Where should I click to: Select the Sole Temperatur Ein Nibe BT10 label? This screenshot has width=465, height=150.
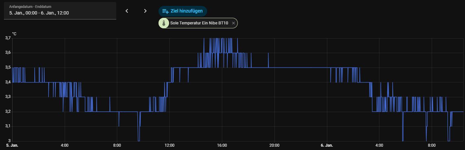[199, 23]
